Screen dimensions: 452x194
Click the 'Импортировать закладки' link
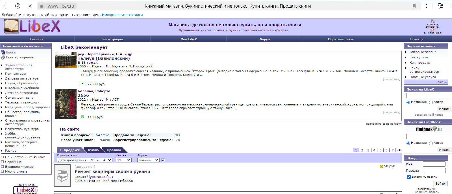122,15
